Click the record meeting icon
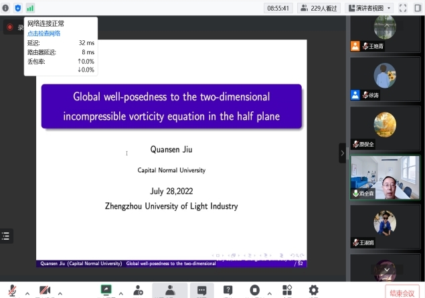 tap(254, 290)
